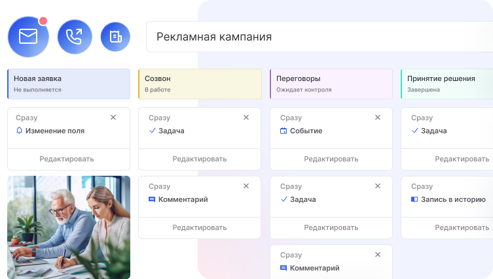Open the Переговоры stage column header

coord(331,84)
